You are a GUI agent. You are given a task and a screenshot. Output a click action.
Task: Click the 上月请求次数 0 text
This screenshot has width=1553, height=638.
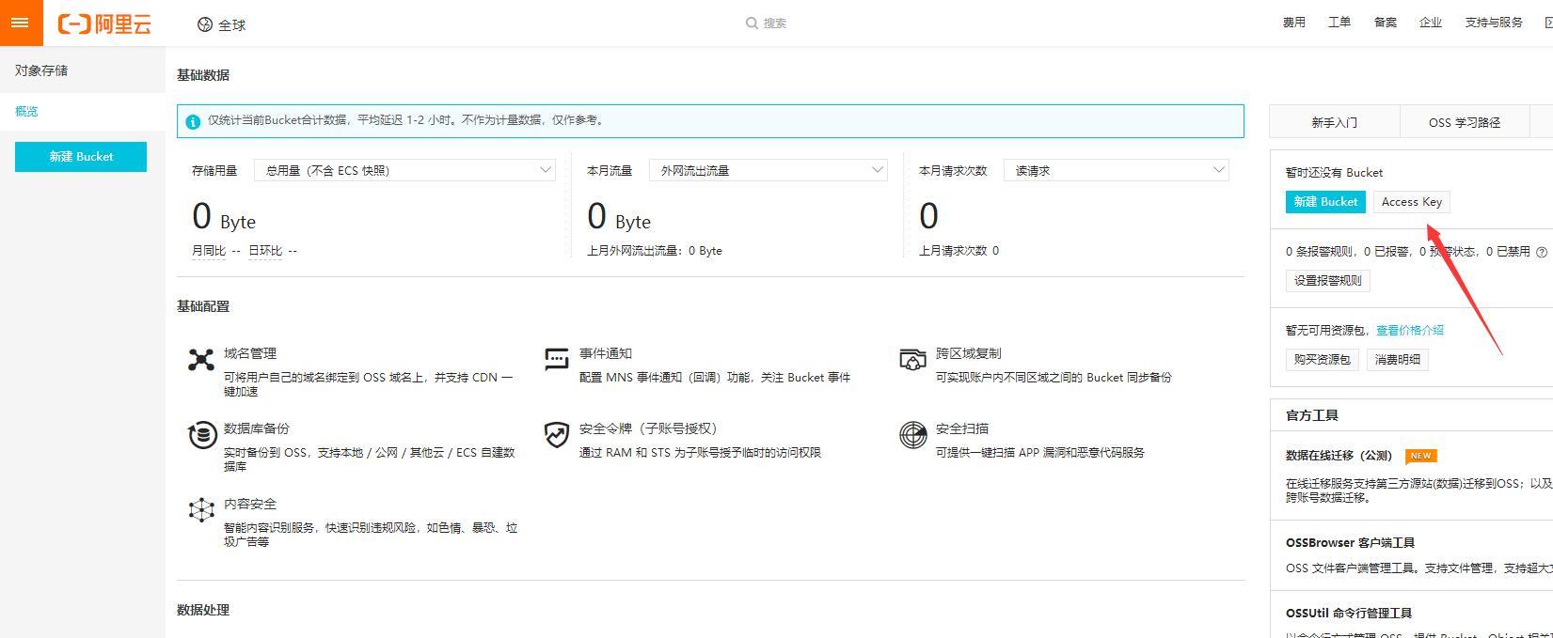click(959, 251)
